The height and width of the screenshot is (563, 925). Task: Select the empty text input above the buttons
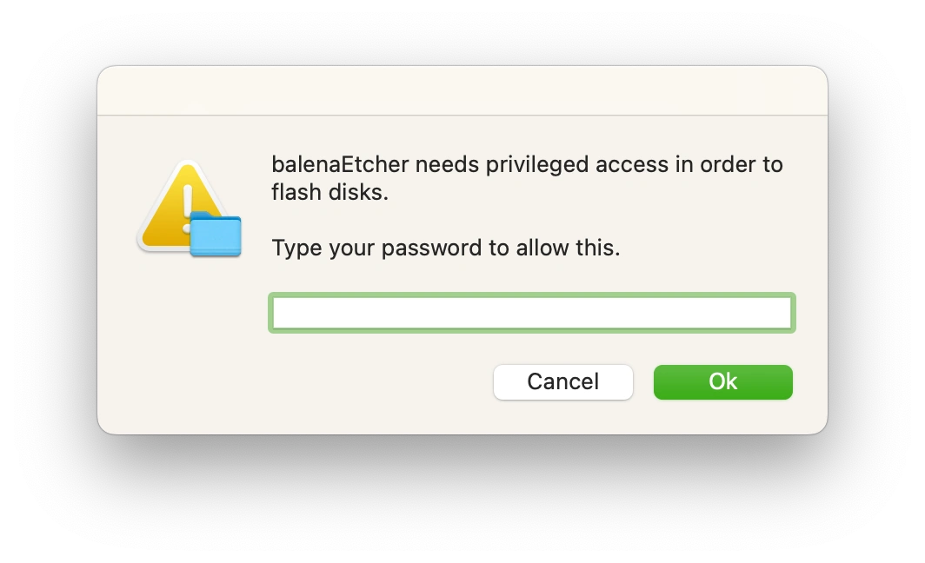point(531,313)
